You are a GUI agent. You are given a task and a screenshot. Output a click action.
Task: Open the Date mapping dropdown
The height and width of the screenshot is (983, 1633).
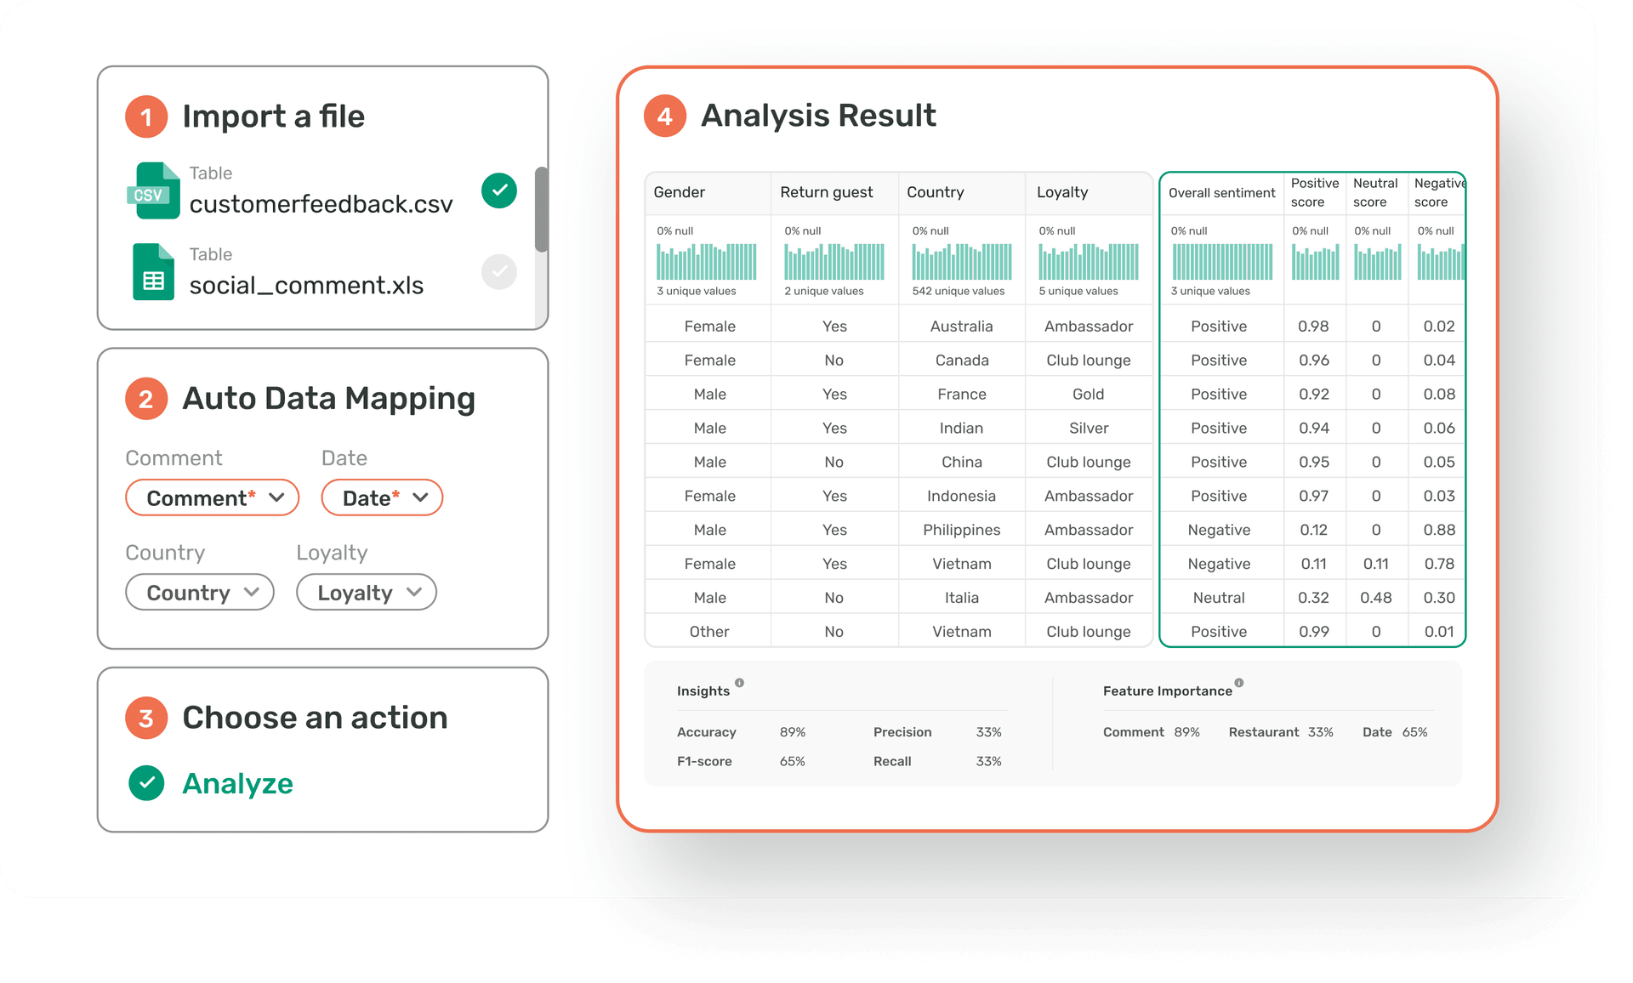pos(382,497)
